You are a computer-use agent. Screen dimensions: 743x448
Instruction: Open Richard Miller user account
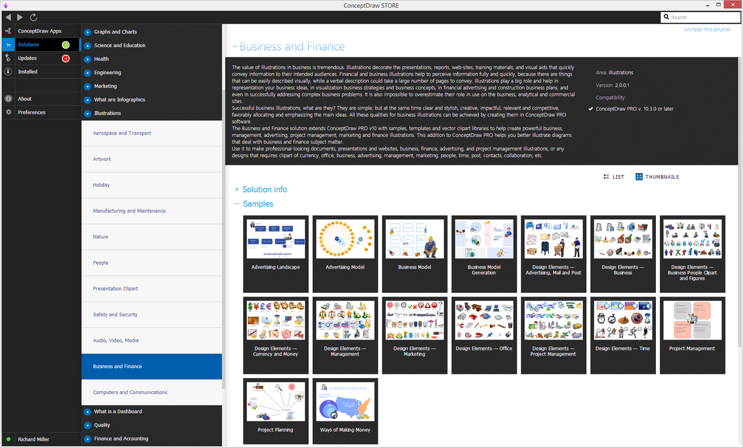point(34,439)
